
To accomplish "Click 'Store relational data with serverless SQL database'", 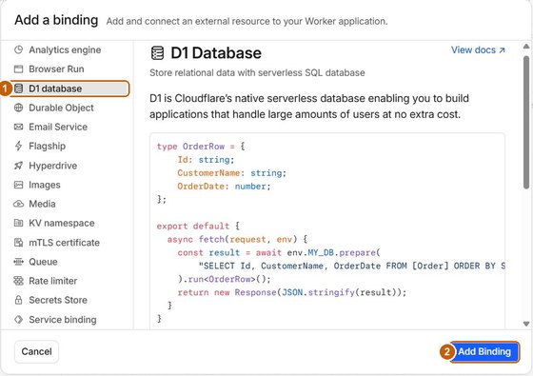I will coord(257,72).
